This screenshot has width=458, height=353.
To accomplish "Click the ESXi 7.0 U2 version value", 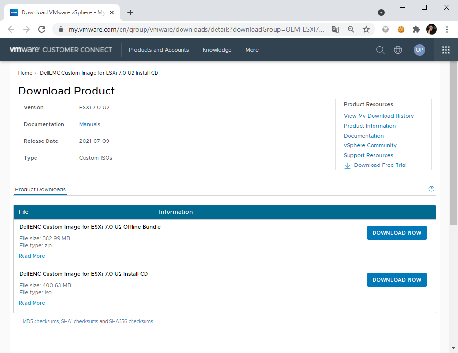I will pyautogui.click(x=95, y=107).
